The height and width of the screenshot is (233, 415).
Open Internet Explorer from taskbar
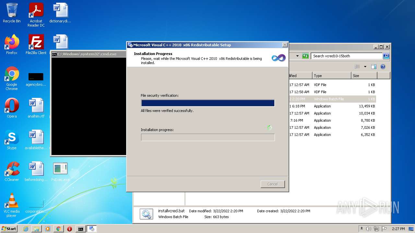[x=26, y=229]
